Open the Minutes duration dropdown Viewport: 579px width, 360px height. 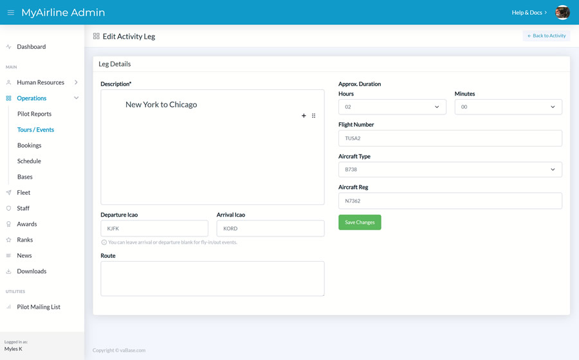click(508, 107)
